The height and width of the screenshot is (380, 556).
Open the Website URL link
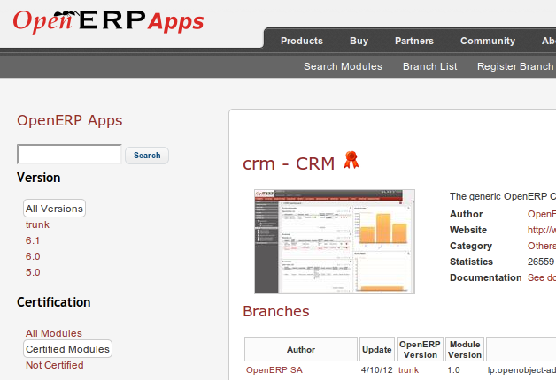coord(542,230)
